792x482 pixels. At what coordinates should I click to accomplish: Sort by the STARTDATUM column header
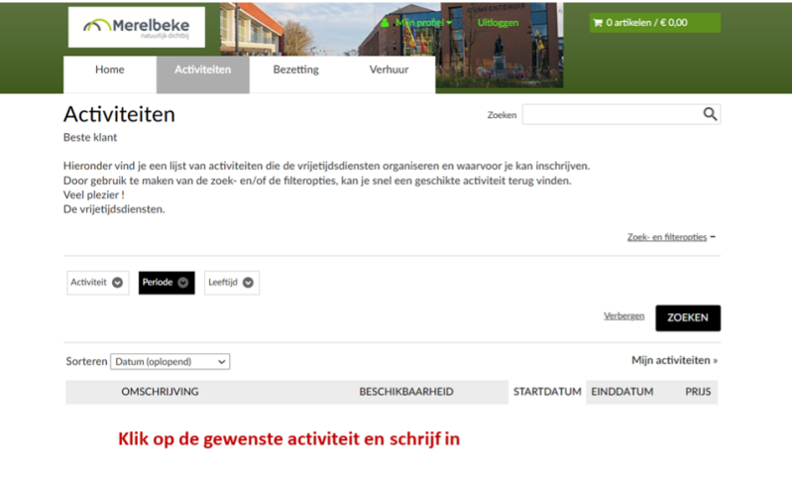point(547,392)
